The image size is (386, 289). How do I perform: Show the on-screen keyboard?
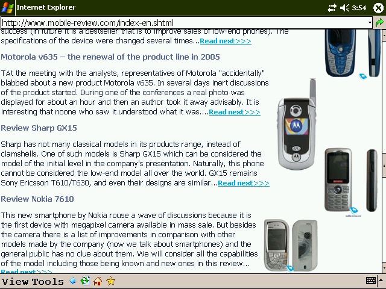pyautogui.click(x=370, y=281)
